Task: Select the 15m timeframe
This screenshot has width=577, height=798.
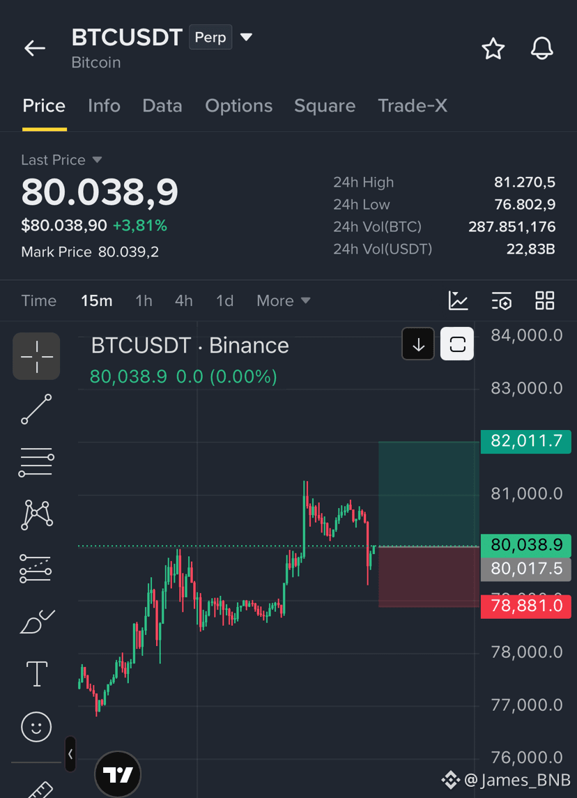Action: pyautogui.click(x=97, y=301)
